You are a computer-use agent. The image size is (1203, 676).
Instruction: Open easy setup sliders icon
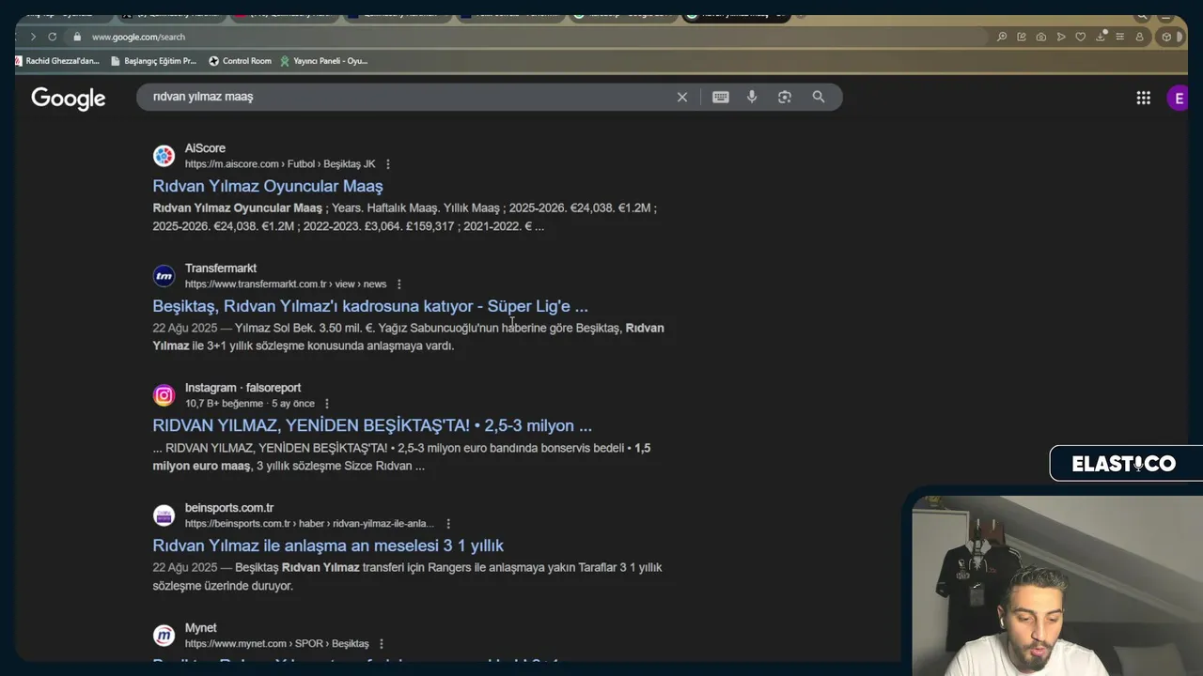(1119, 37)
